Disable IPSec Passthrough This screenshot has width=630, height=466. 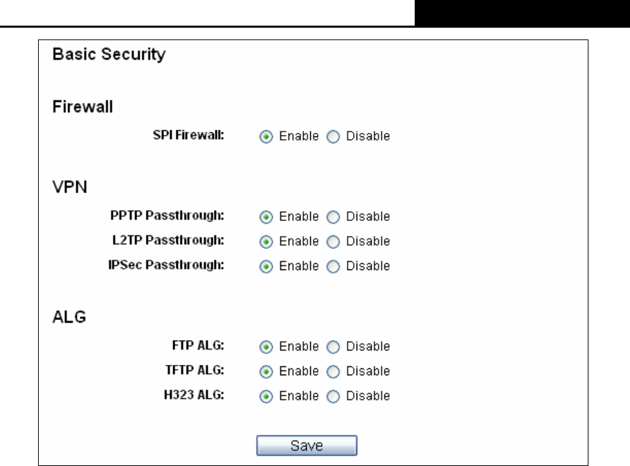[x=333, y=267]
